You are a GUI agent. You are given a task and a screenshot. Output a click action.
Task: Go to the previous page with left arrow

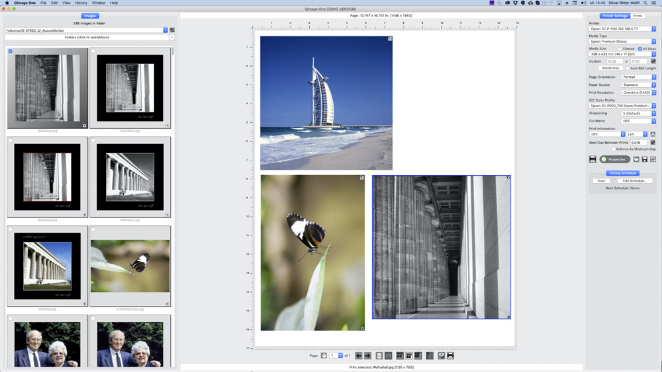coord(359,355)
